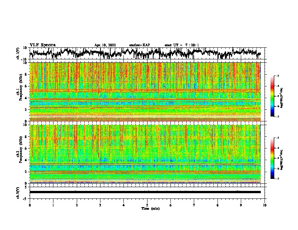Screen dimensions: 298x230
Task: Click the date "Apr. 10, 2022"
Action: tap(105, 45)
